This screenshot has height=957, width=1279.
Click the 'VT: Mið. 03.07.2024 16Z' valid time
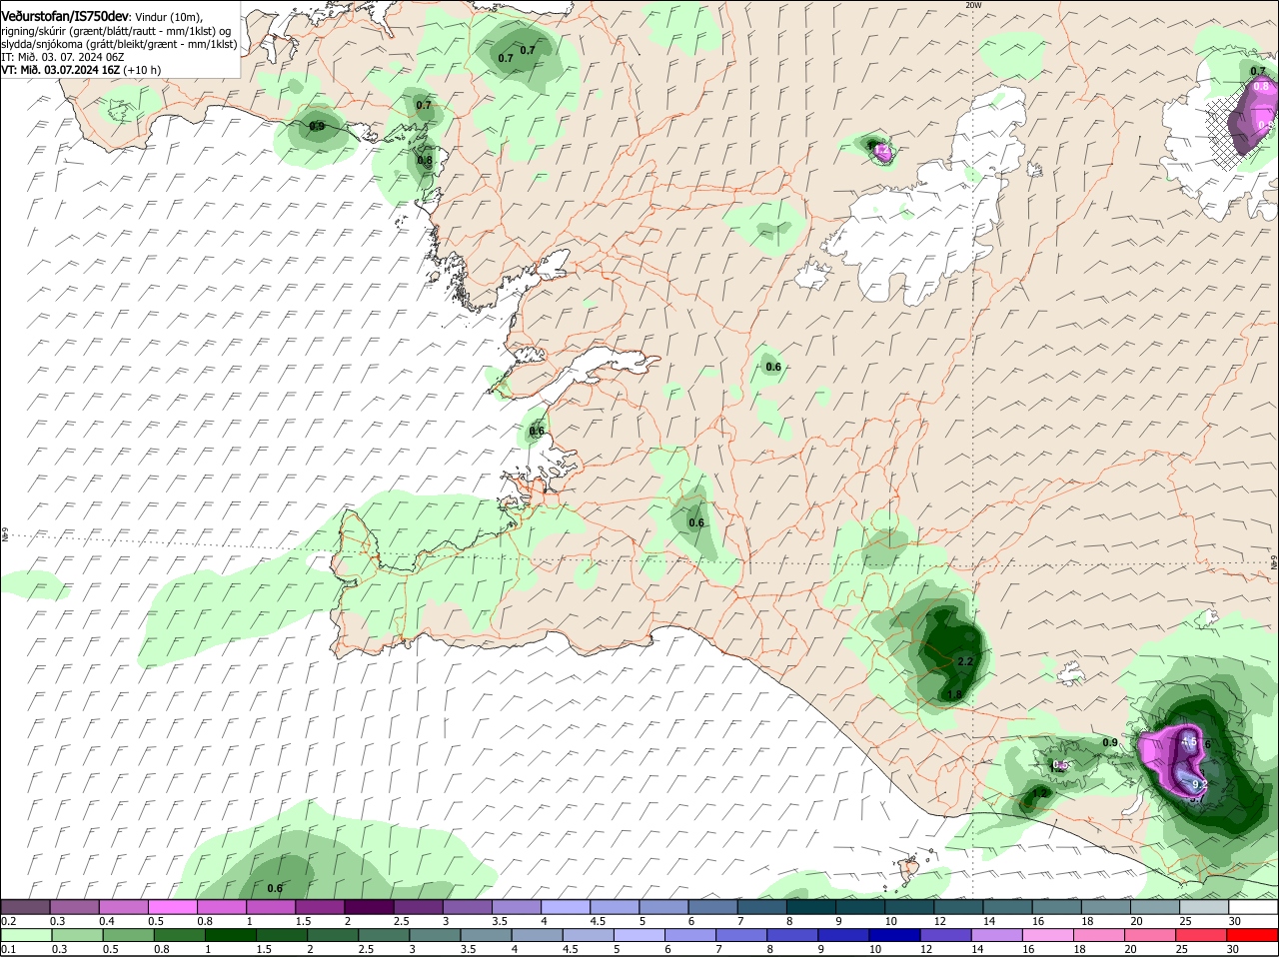coord(61,70)
